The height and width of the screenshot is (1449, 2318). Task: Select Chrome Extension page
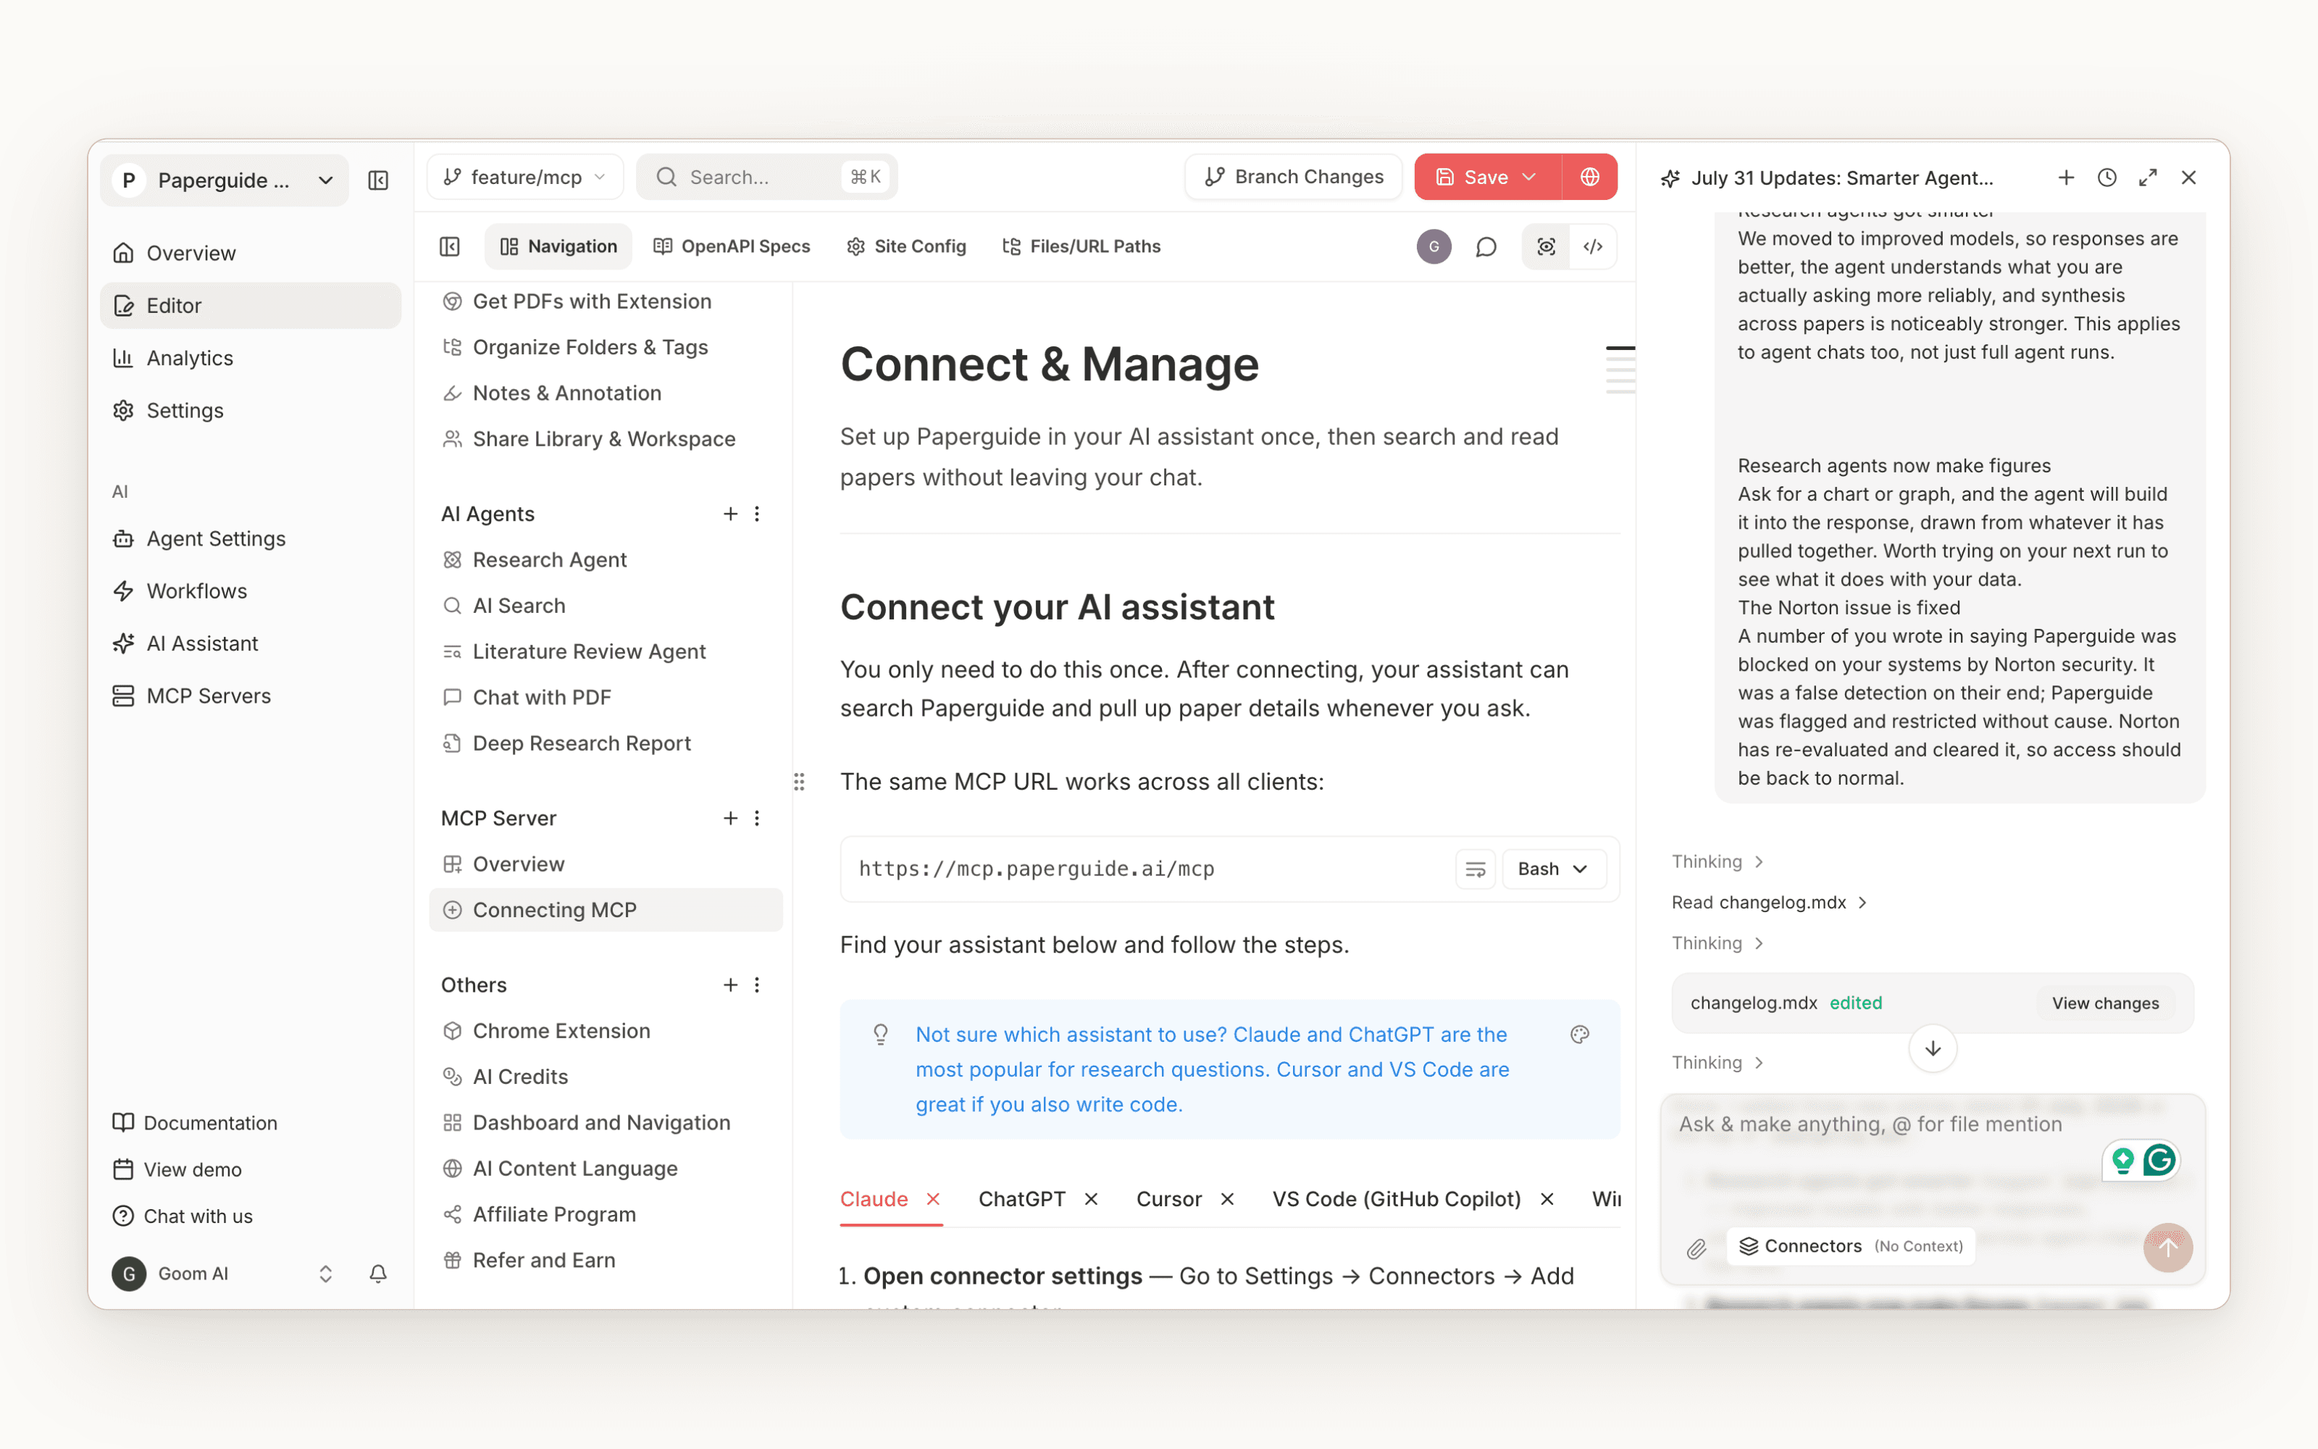606,1031
